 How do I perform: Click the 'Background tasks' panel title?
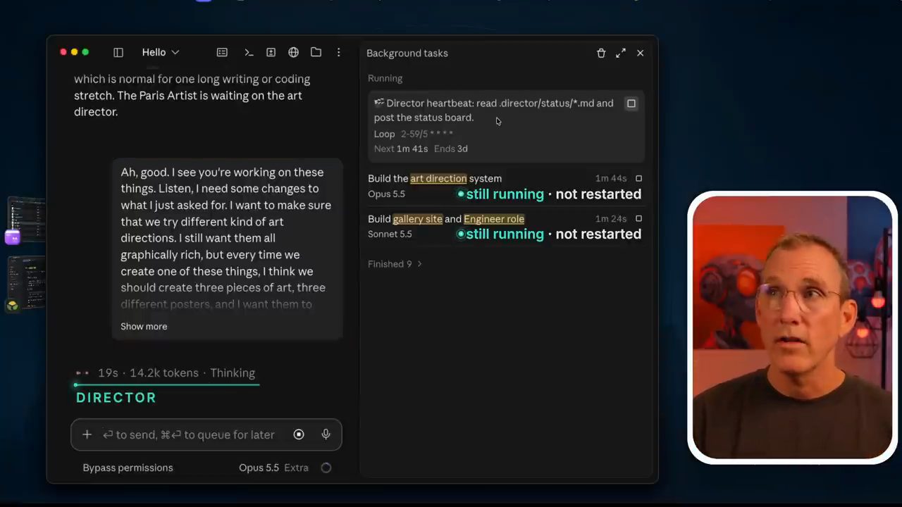(x=407, y=53)
